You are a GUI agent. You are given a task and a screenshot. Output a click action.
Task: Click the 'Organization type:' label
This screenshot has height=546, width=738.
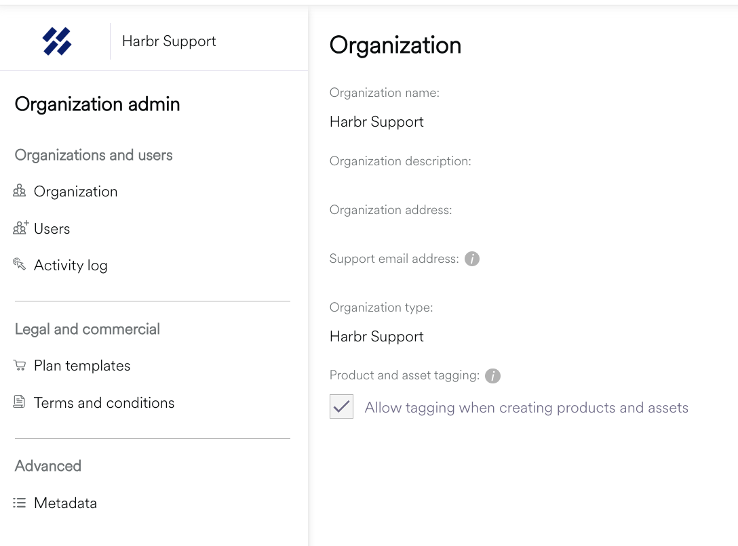tap(381, 308)
